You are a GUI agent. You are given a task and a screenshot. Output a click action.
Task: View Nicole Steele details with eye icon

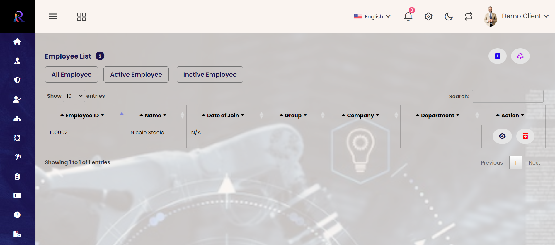502,136
